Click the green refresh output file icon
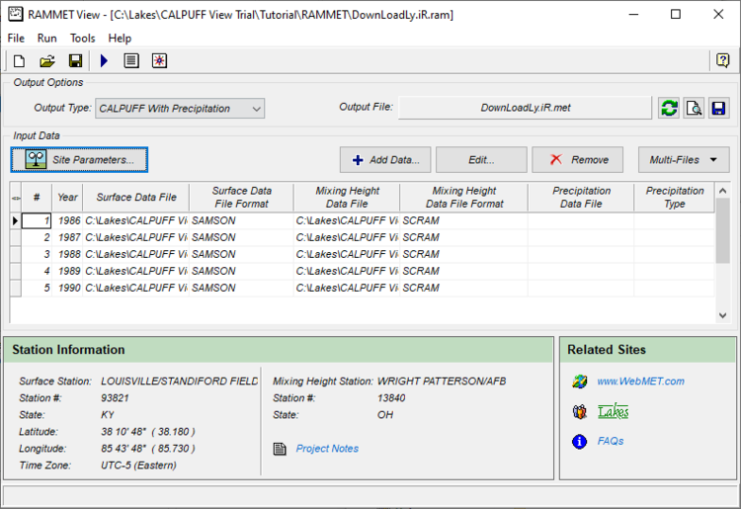This screenshot has width=741, height=509. tap(670, 109)
